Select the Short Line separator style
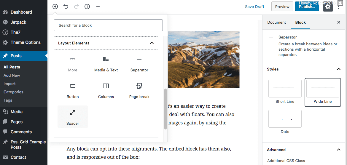The height and width of the screenshot is (165, 347). (285, 89)
